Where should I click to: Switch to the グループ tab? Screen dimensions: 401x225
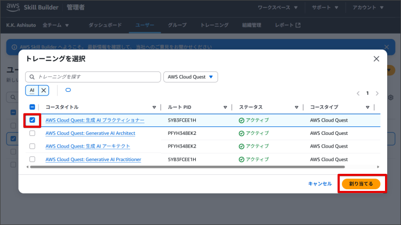click(177, 25)
